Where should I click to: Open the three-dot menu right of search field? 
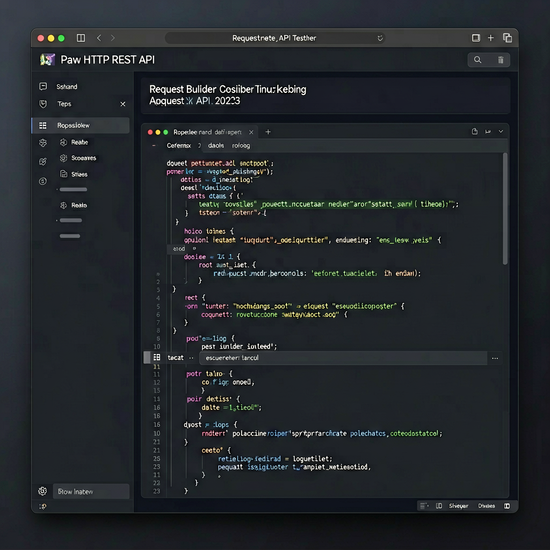[495, 358]
